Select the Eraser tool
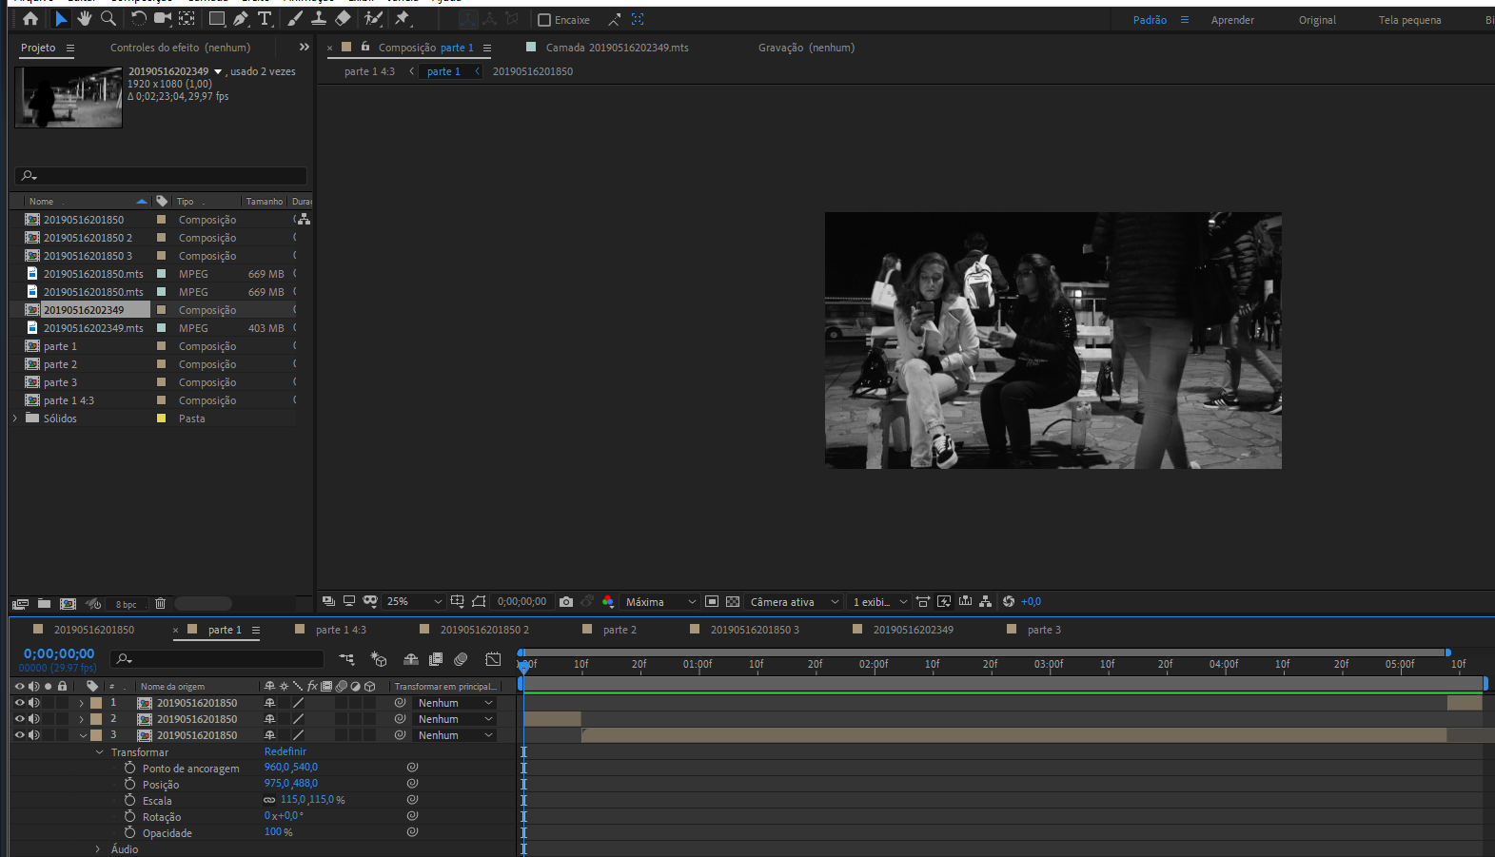The width and height of the screenshot is (1495, 857). (x=343, y=19)
